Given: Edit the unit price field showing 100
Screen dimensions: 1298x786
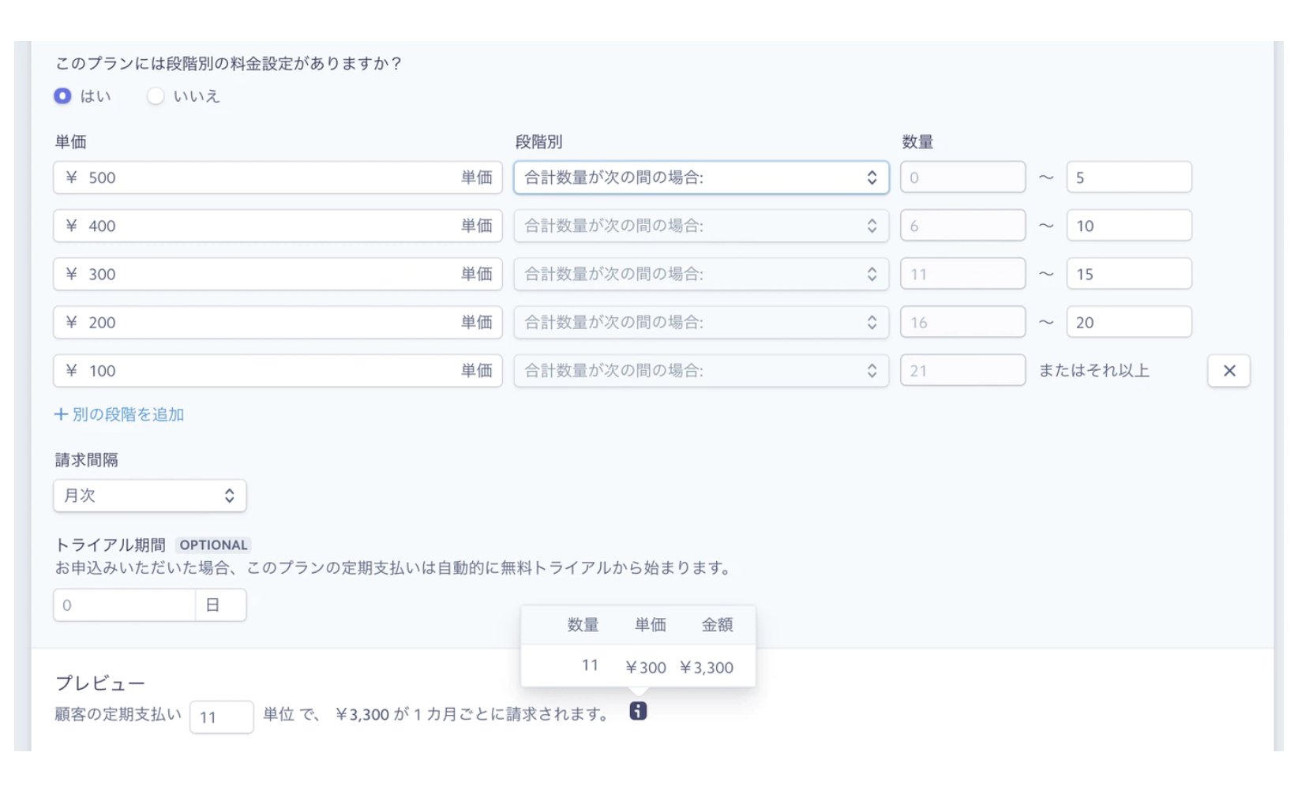Looking at the screenshot, I should pos(278,371).
